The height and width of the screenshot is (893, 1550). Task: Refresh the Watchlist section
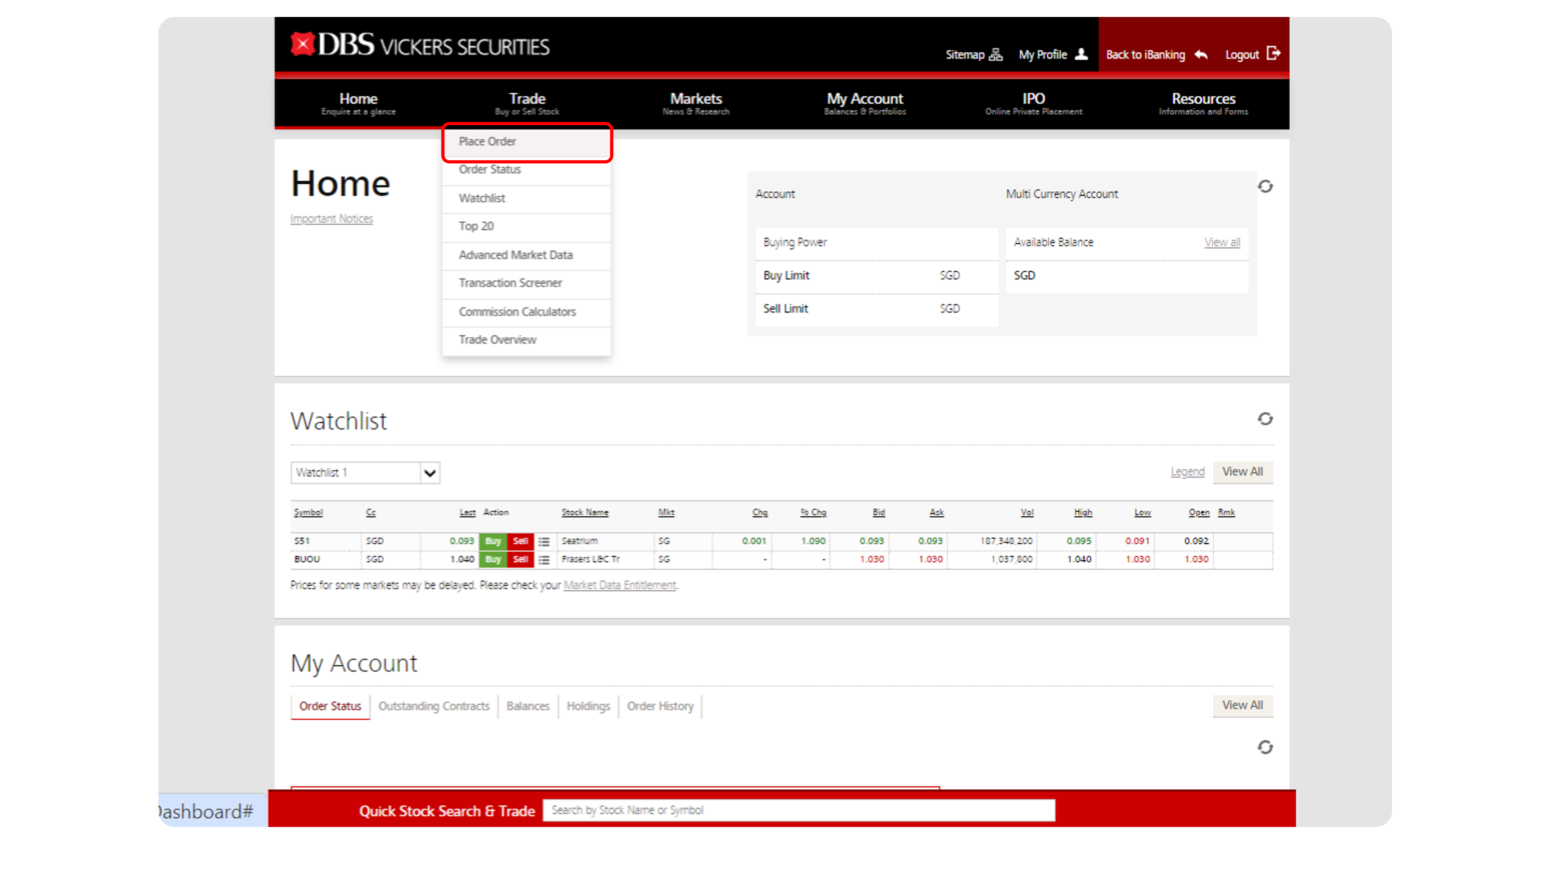1265,419
